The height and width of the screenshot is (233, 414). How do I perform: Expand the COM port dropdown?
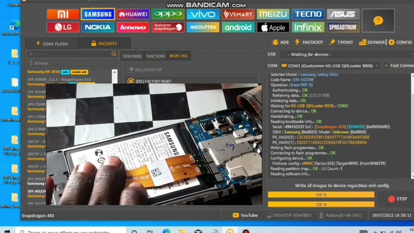330,66
